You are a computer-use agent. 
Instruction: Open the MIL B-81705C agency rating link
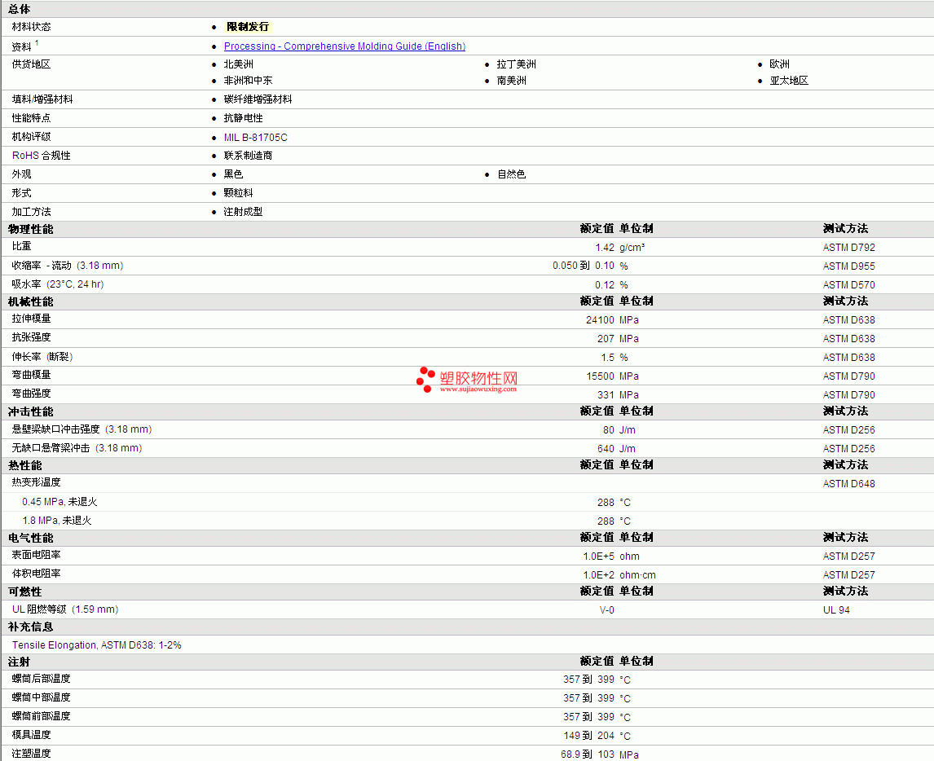coord(256,137)
